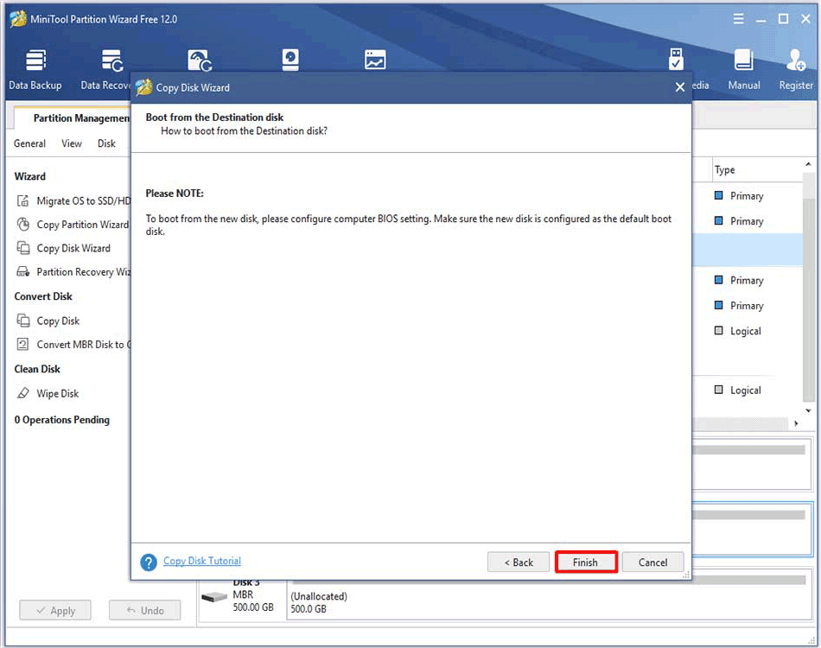Click the Register user icon

(x=795, y=60)
